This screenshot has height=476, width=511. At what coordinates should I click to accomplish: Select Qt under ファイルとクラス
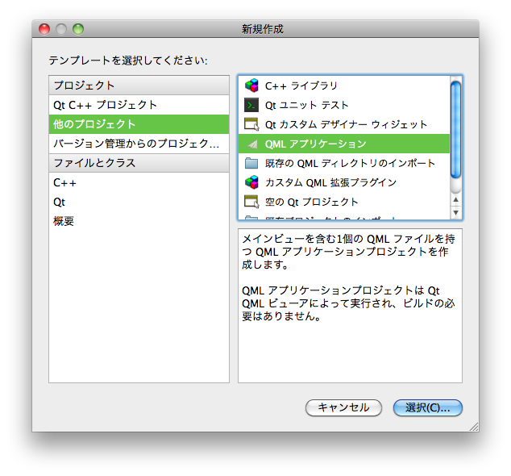tap(59, 202)
